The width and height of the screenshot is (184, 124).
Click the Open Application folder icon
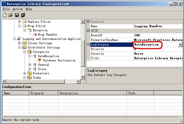tap(11, 15)
